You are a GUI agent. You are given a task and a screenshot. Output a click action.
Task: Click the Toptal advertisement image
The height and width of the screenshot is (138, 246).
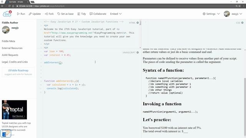pyautogui.click(x=14, y=110)
